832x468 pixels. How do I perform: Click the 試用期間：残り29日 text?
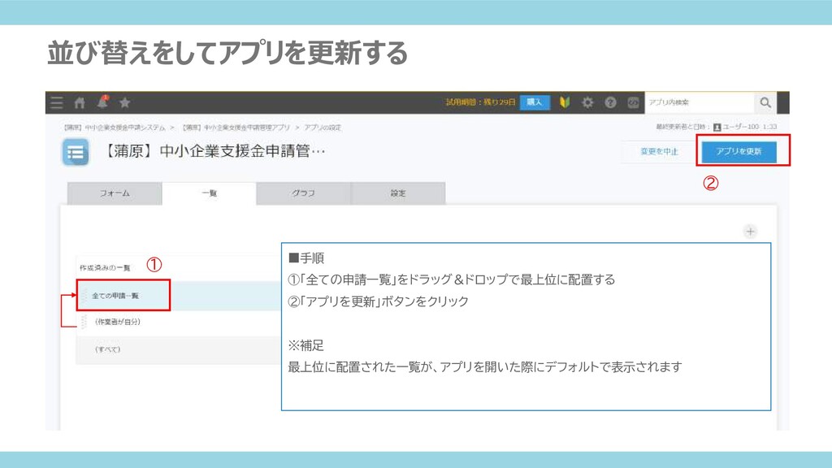[480, 102]
